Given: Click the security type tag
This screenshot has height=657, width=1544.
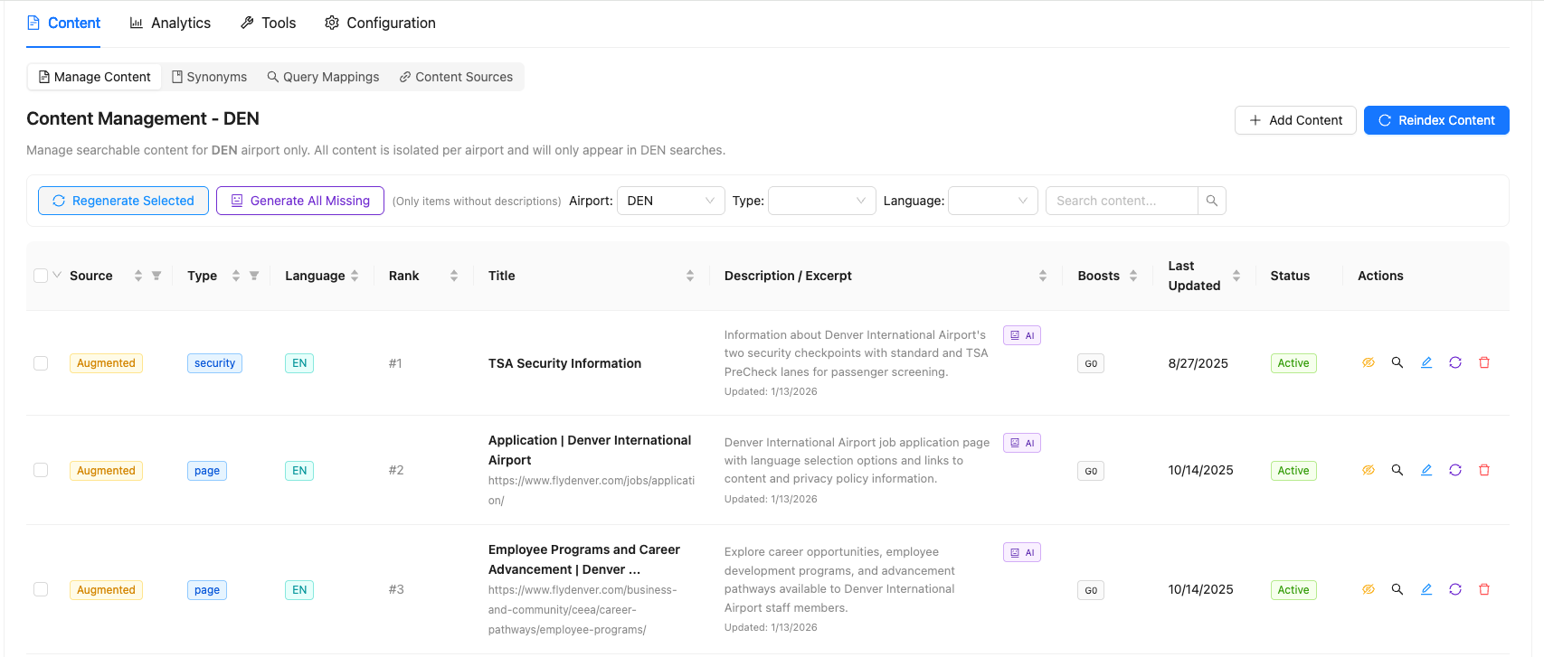Looking at the screenshot, I should 214,363.
